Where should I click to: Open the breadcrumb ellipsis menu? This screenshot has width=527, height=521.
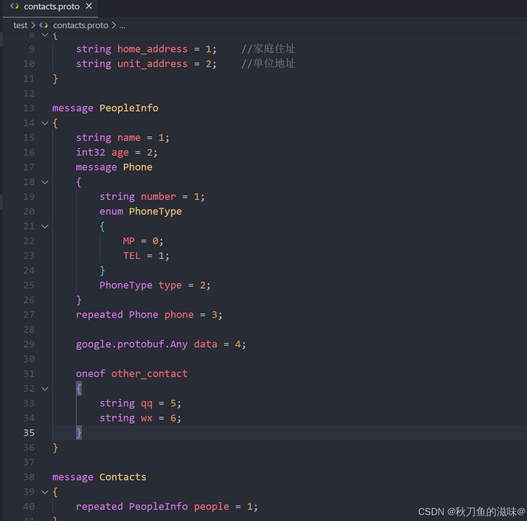click(x=122, y=25)
